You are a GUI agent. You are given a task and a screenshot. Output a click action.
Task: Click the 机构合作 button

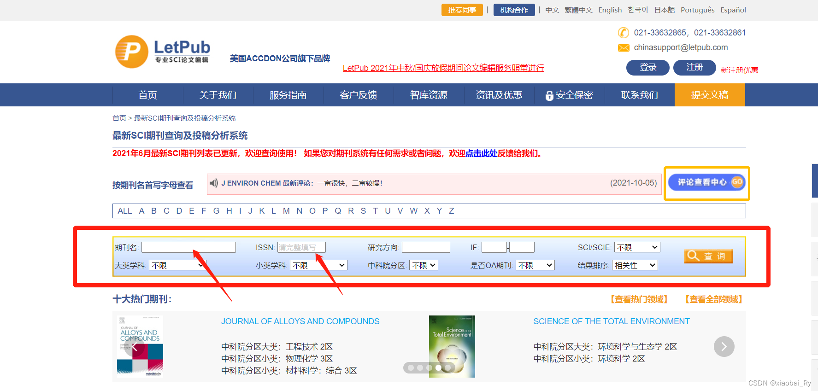(514, 10)
